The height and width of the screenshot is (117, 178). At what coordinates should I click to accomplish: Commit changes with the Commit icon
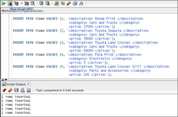point(41,3)
